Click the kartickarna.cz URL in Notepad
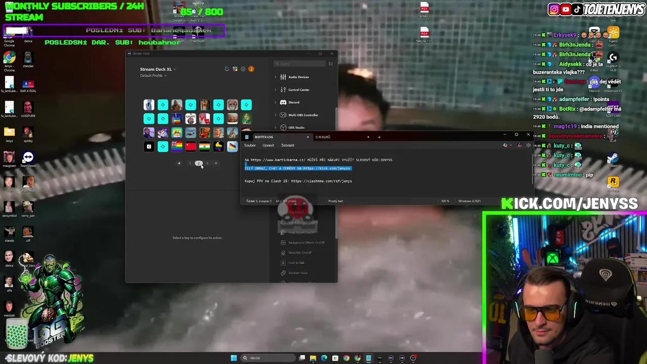Screen dimensions: 647x364 [x=278, y=160]
